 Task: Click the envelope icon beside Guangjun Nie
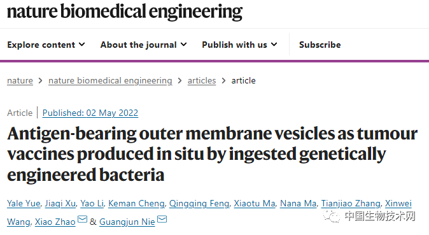[x=162, y=219]
